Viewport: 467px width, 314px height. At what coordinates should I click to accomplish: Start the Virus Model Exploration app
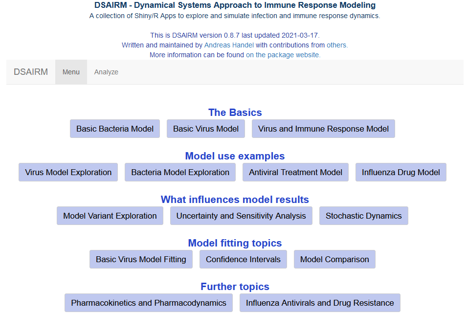(68, 172)
